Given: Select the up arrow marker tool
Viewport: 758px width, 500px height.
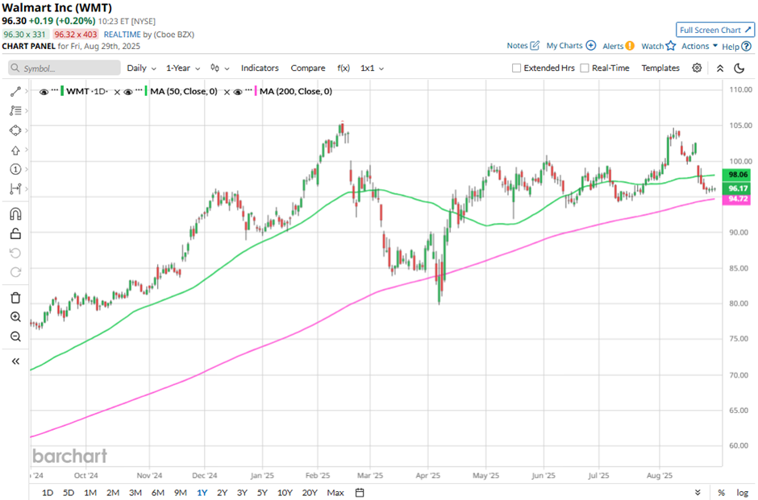Looking at the screenshot, I should click(x=15, y=151).
